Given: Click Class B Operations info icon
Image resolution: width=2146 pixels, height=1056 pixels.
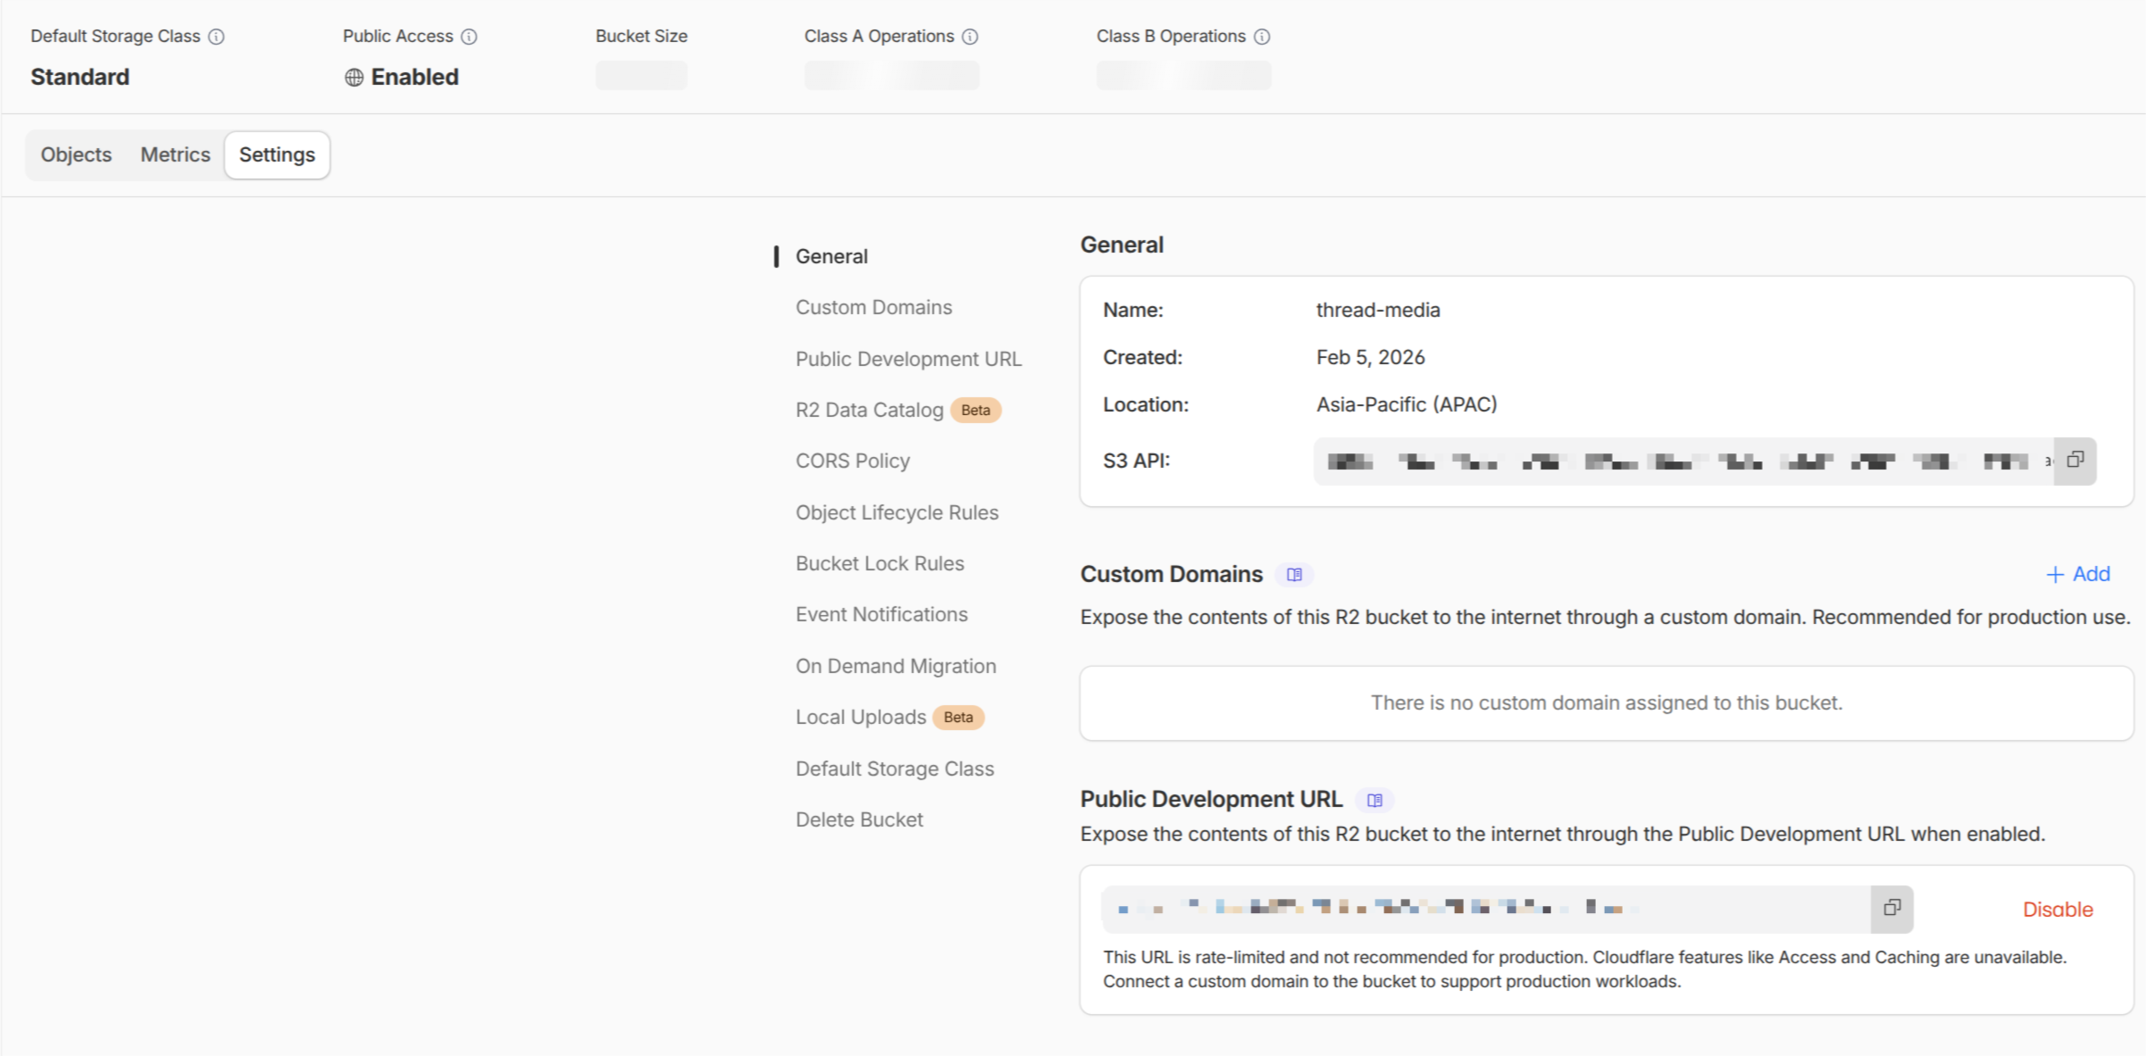Looking at the screenshot, I should pos(1262,37).
